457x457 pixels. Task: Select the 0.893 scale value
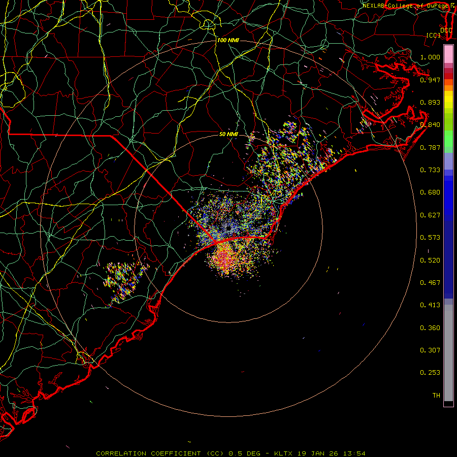click(430, 102)
